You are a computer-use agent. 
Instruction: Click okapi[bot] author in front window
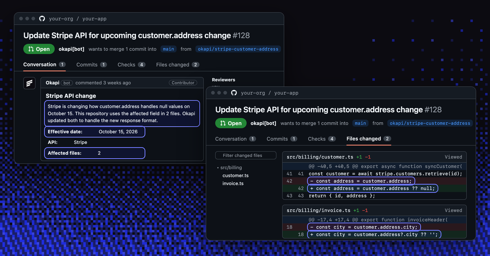[x=263, y=123]
